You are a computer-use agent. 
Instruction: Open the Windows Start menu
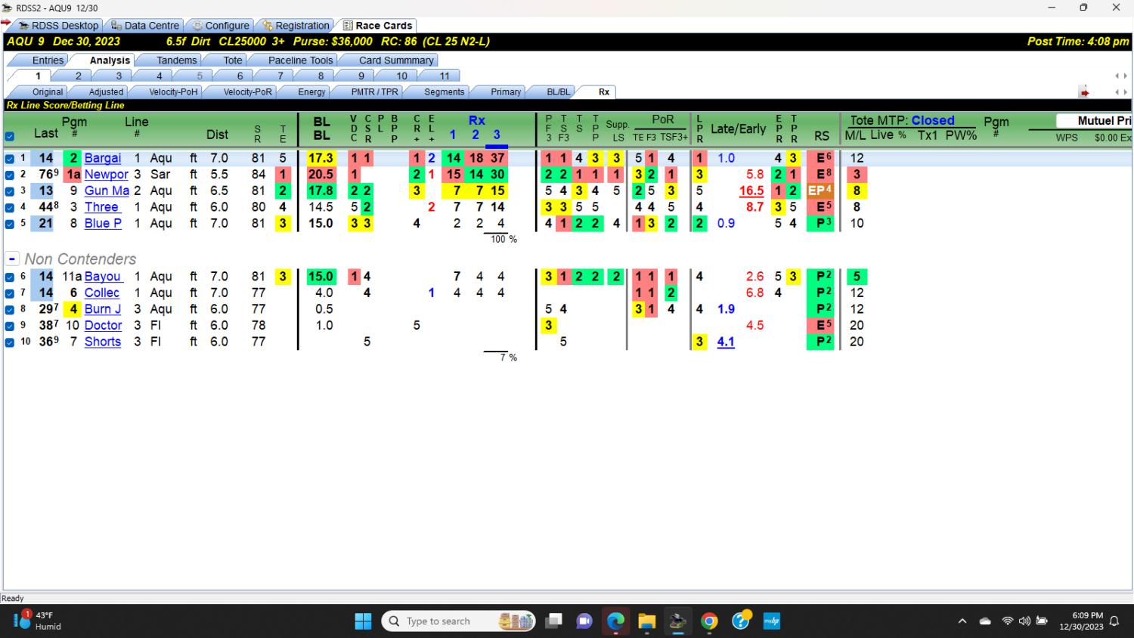click(363, 621)
